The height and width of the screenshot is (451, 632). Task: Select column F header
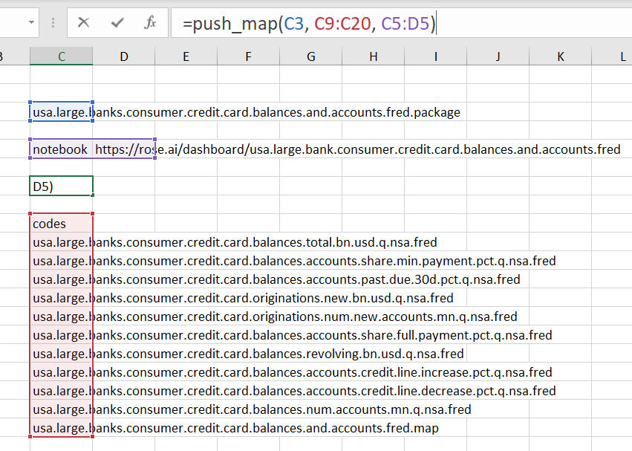pyautogui.click(x=248, y=56)
